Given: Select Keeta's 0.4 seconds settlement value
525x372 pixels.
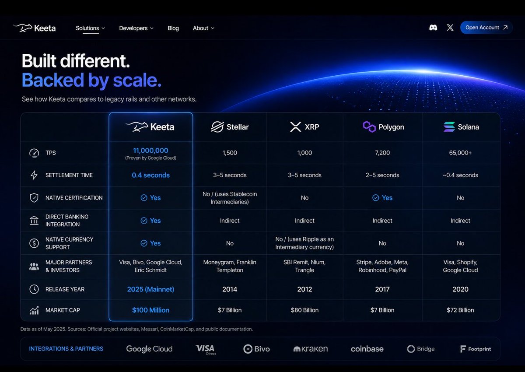Looking at the screenshot, I should [x=150, y=175].
